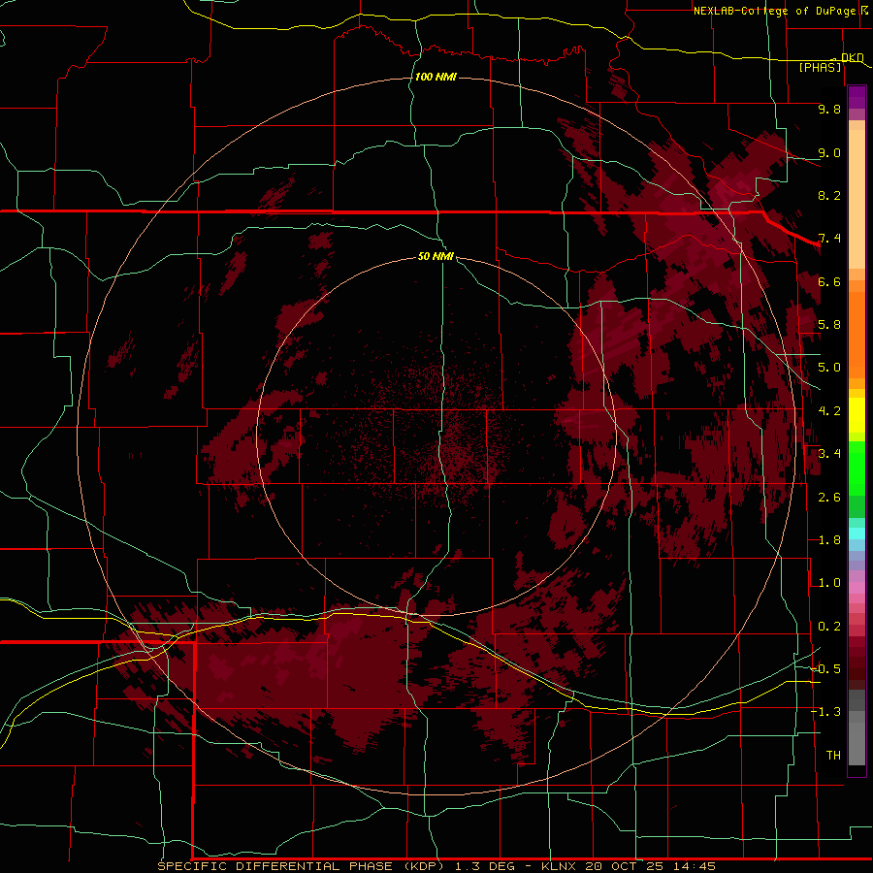Click the 4.2 value on the color scale

829,411
